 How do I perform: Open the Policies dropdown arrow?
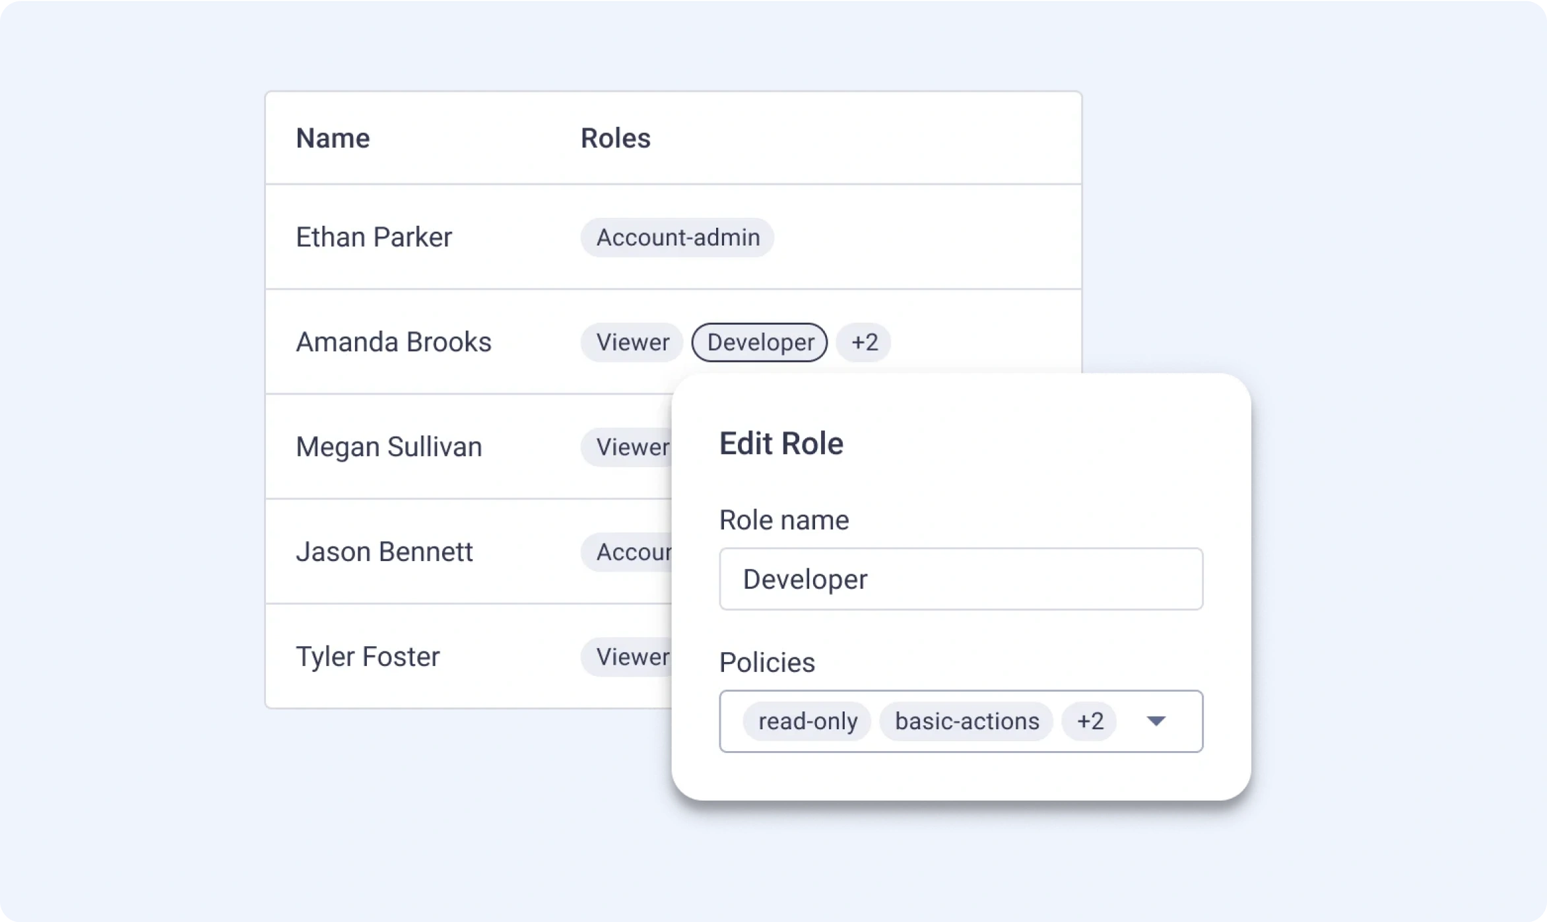[x=1156, y=721]
